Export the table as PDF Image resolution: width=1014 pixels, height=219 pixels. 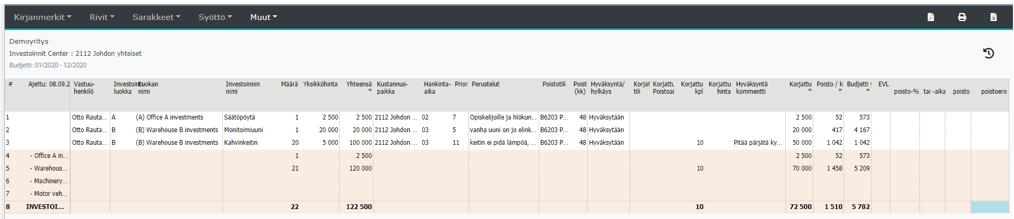click(x=931, y=17)
